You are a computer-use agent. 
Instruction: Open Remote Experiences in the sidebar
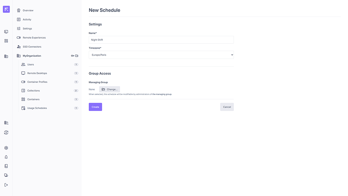coord(34,38)
